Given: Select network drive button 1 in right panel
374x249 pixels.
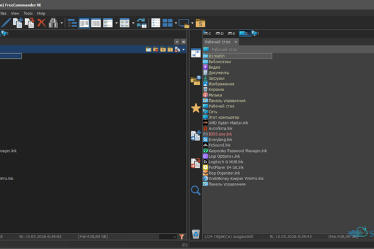Looking at the screenshot, I should (x=256, y=34).
